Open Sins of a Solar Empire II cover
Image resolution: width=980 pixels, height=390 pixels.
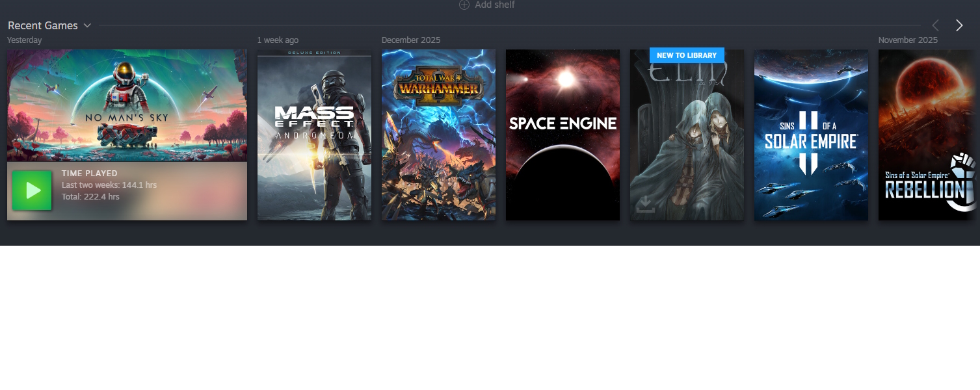[811, 135]
